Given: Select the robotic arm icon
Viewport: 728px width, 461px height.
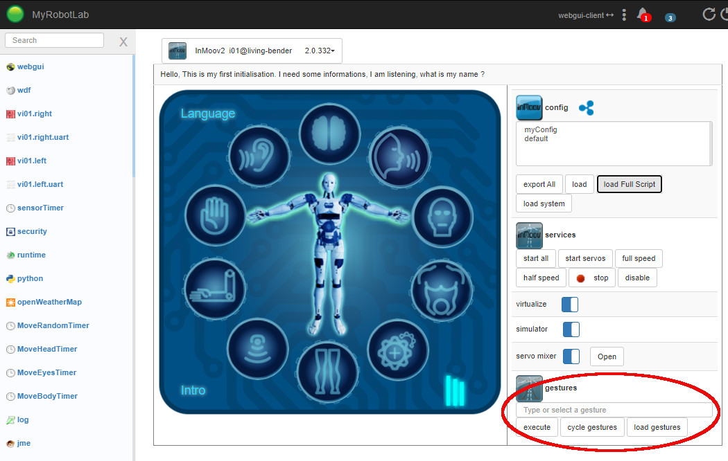Looking at the screenshot, I should pos(214,289).
